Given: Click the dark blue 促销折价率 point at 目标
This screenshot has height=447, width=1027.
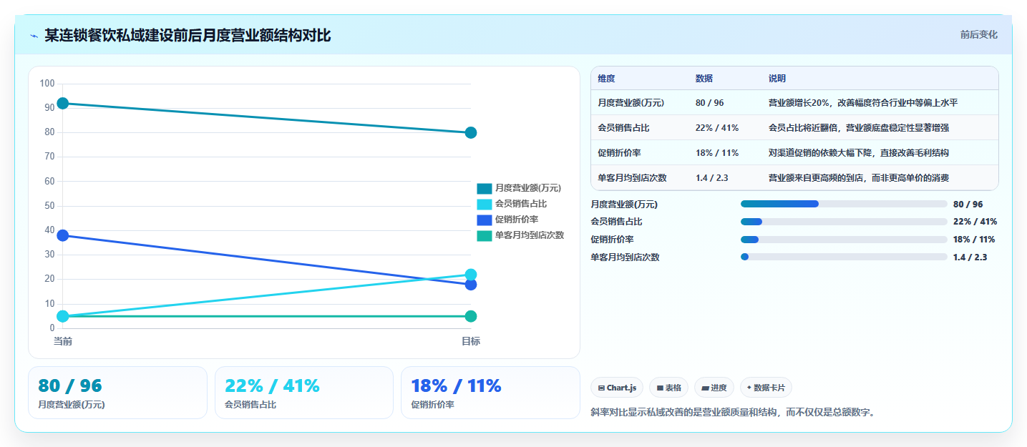Looking at the screenshot, I should click(471, 285).
